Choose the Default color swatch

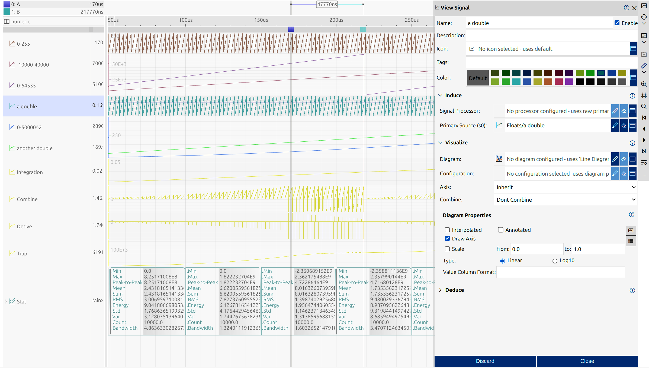point(478,78)
